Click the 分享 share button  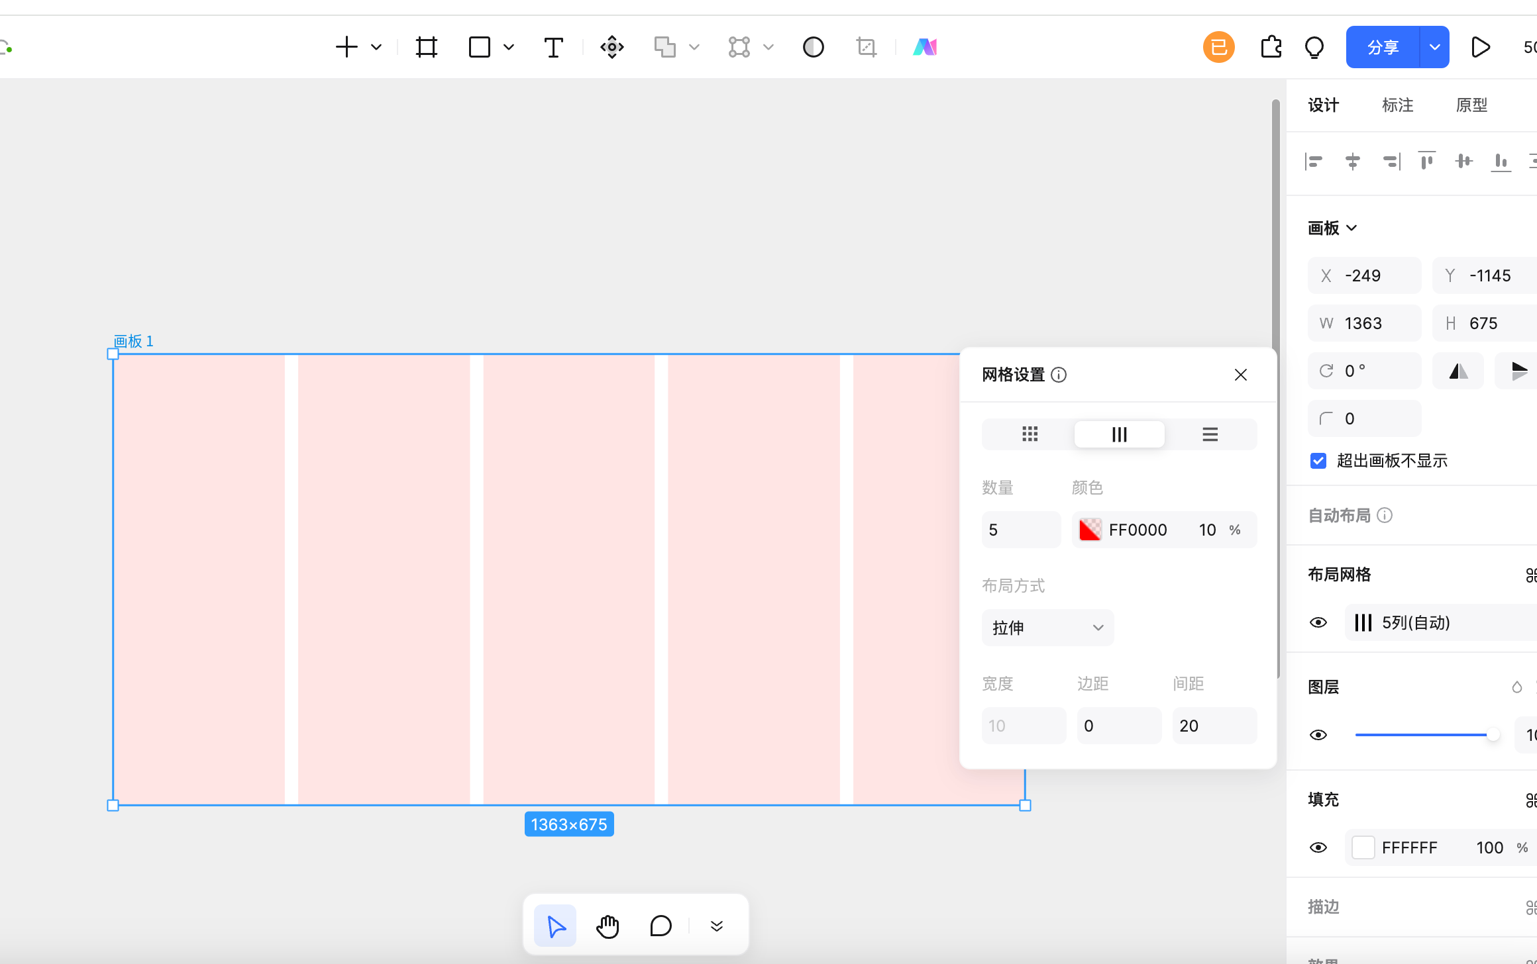pos(1383,47)
